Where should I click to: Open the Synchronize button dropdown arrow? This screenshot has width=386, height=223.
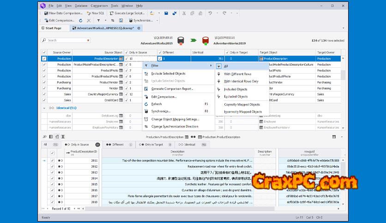156,20
